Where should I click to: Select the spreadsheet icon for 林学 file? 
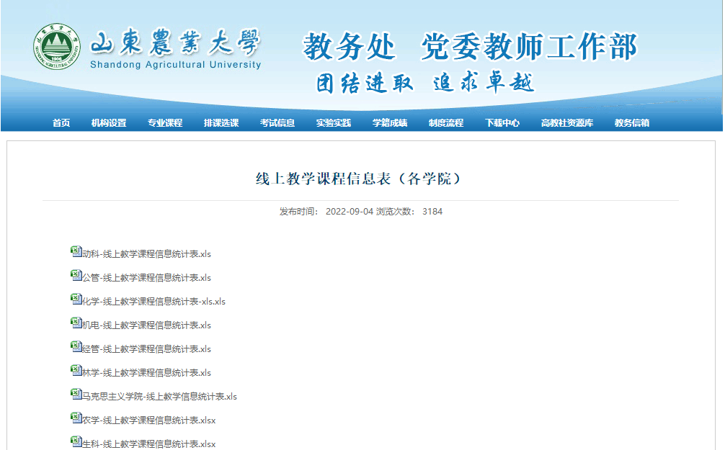[x=76, y=370]
